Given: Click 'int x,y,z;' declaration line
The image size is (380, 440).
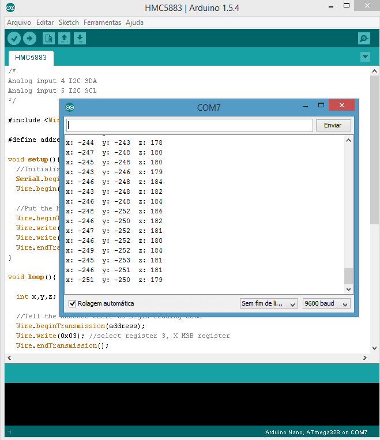Looking at the screenshot, I should click(x=36, y=296).
